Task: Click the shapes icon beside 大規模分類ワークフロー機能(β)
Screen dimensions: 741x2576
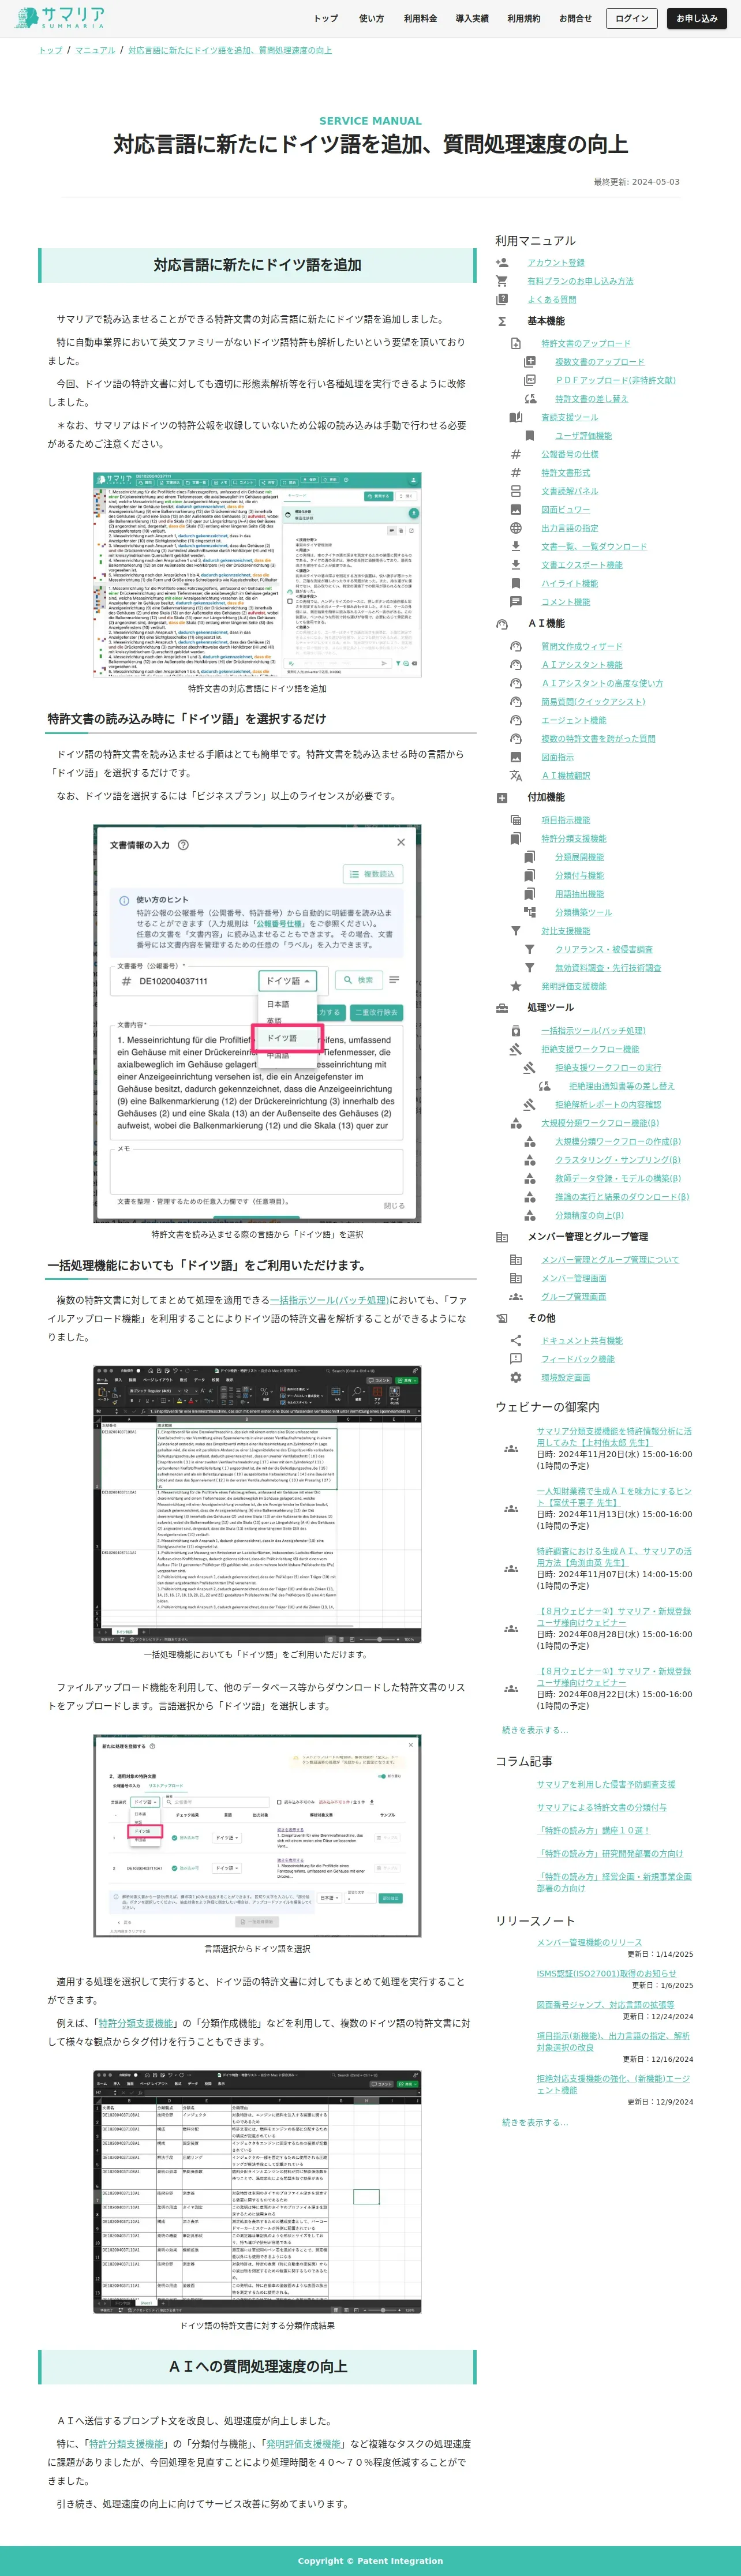Action: click(x=516, y=1124)
